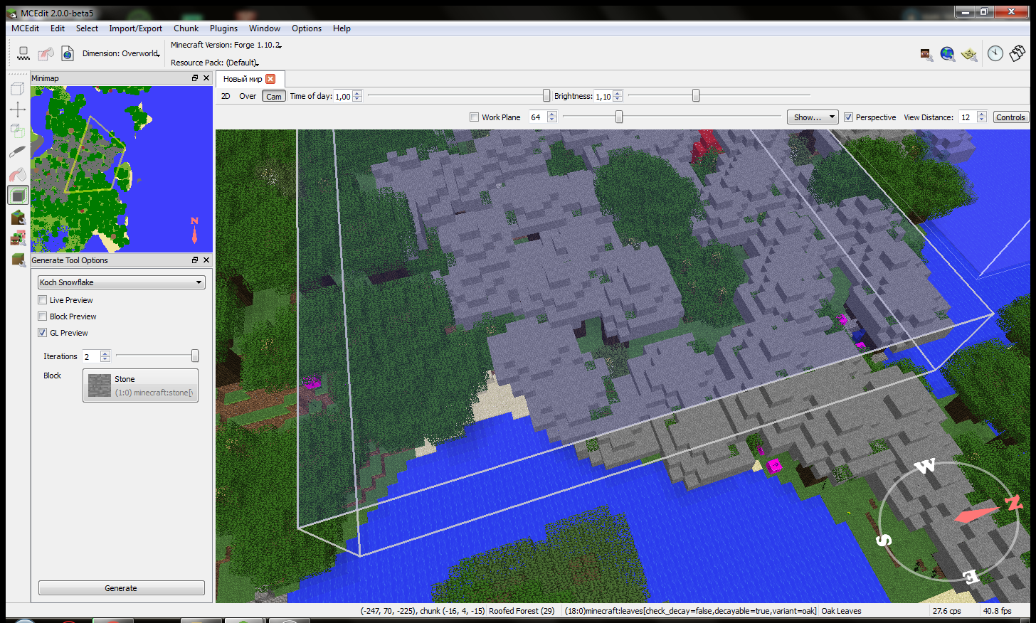Open the chunk inspect tool with grass block
The image size is (1036, 623).
click(18, 217)
